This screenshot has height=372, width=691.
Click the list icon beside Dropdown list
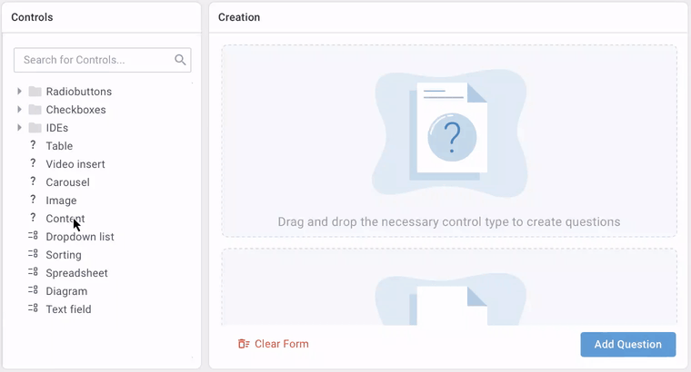(x=33, y=236)
